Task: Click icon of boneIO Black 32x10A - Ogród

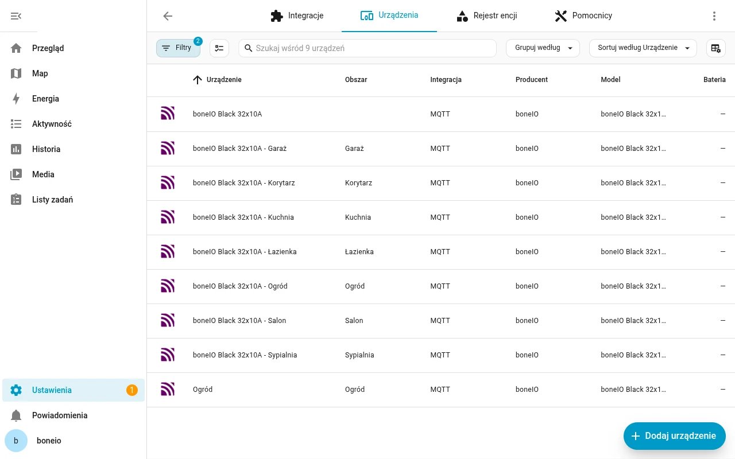Action: [168, 286]
